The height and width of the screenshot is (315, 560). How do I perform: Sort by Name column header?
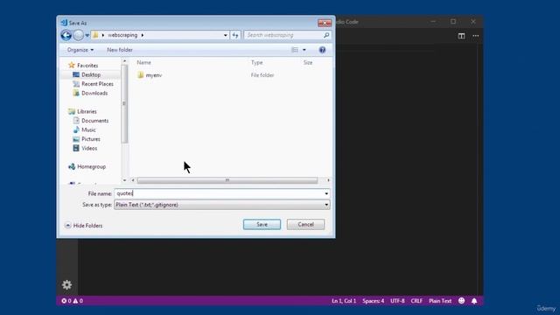(x=143, y=62)
